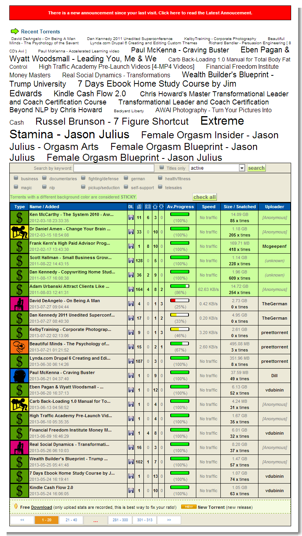This screenshot has height=536, width=302.
Task: Click the NEW torrent badge icon in legend
Action: (x=189, y=507)
